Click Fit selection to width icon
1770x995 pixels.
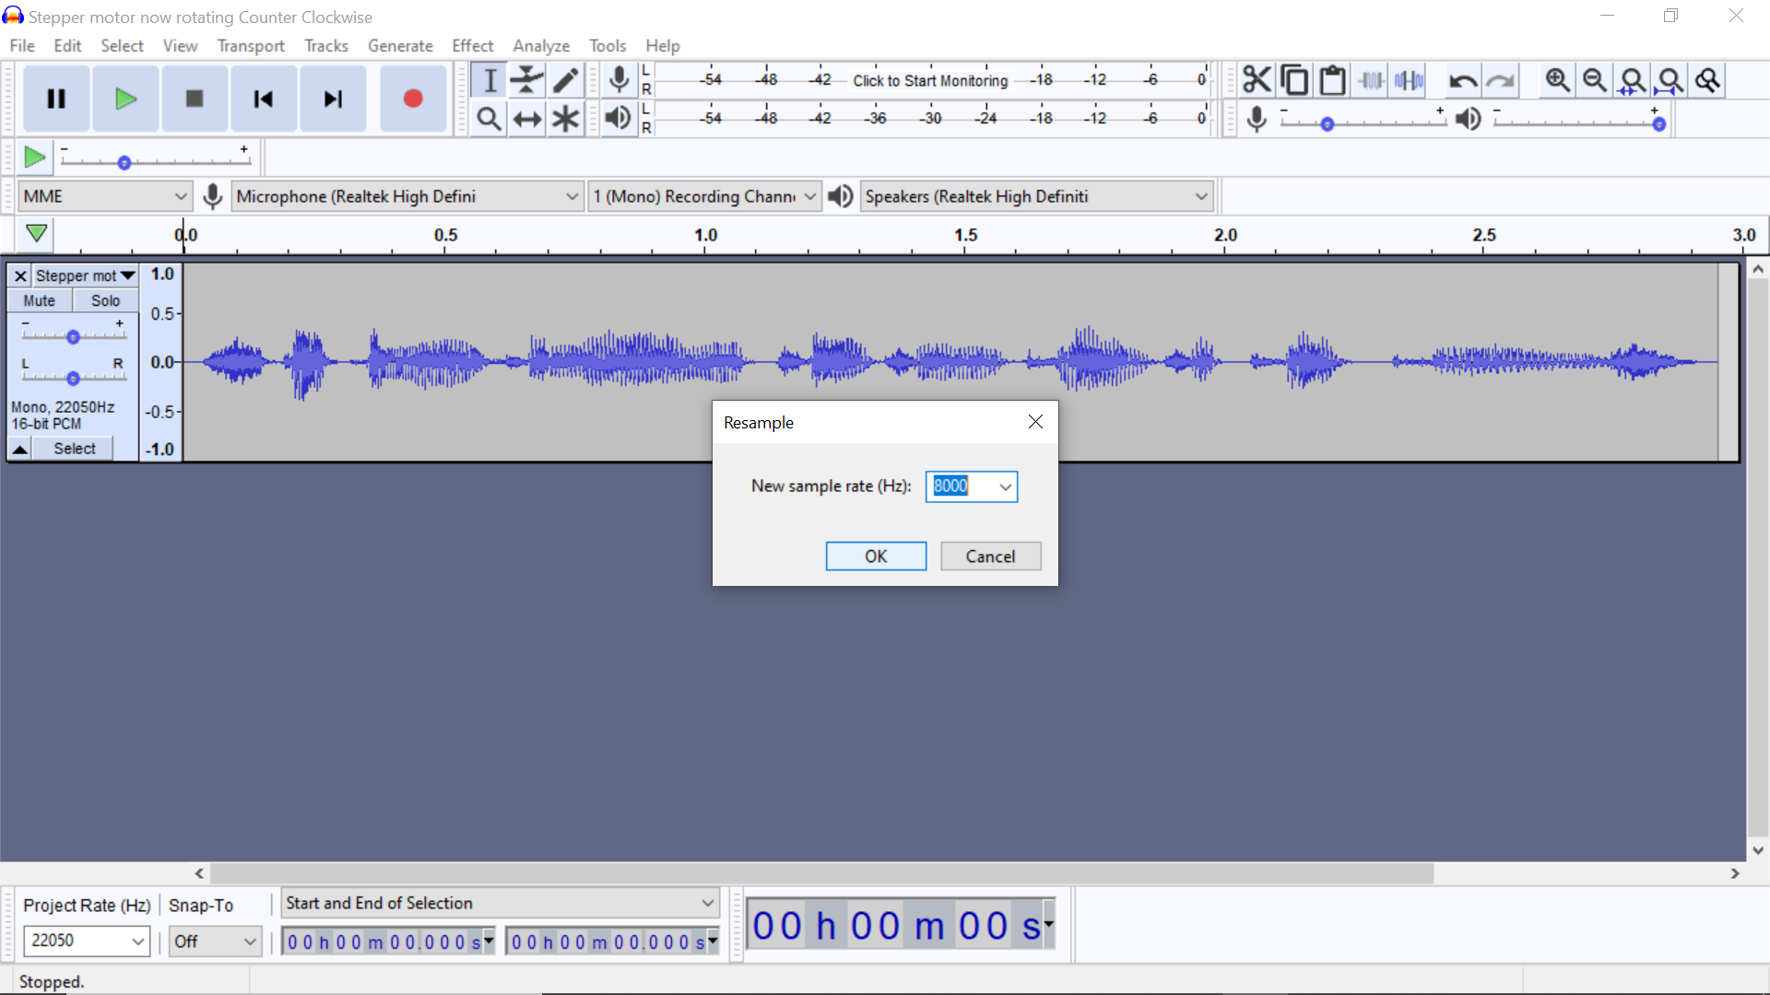(x=1633, y=80)
